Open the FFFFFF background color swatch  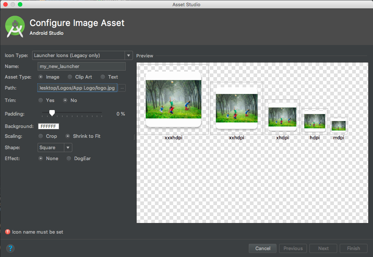pyautogui.click(x=48, y=126)
